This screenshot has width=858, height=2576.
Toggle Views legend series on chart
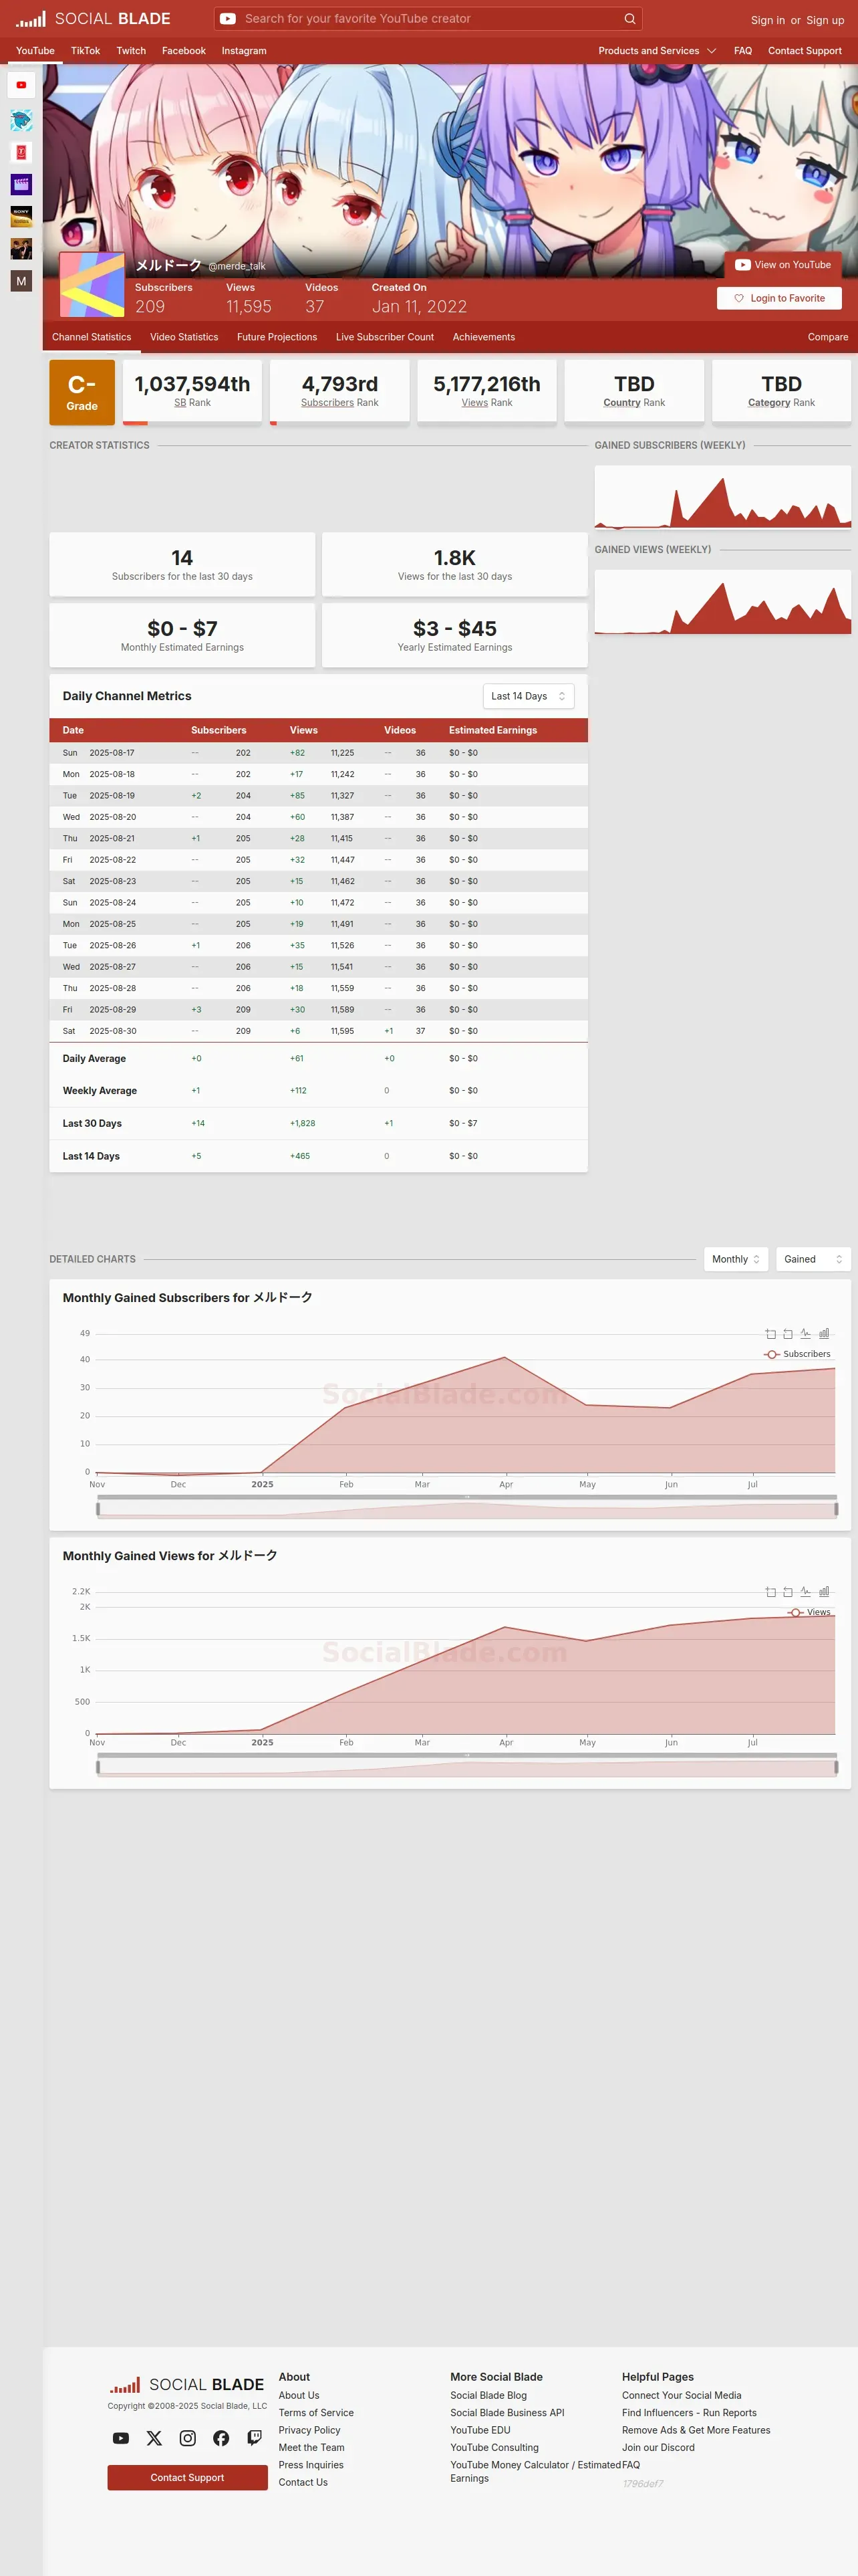coord(809,1611)
